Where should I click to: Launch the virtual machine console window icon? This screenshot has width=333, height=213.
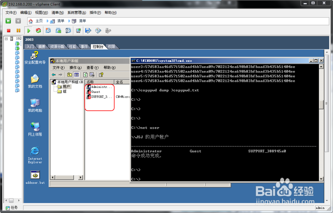pos(78,31)
